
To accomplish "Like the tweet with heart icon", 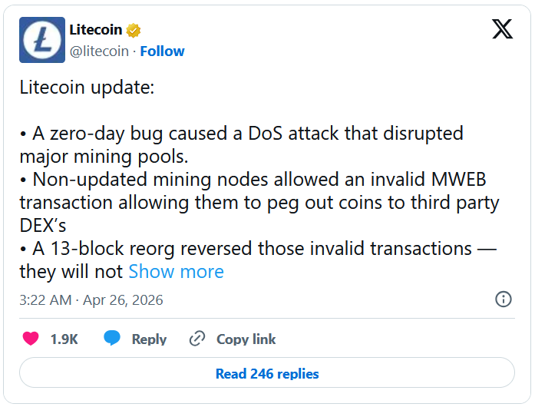I will [31, 339].
